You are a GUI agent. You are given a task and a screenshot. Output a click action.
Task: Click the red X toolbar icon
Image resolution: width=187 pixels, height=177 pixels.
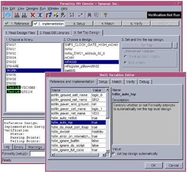(x=33, y=15)
